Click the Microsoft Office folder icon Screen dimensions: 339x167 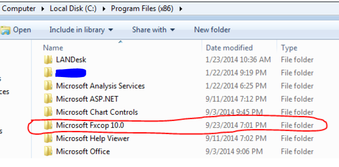click(x=48, y=151)
